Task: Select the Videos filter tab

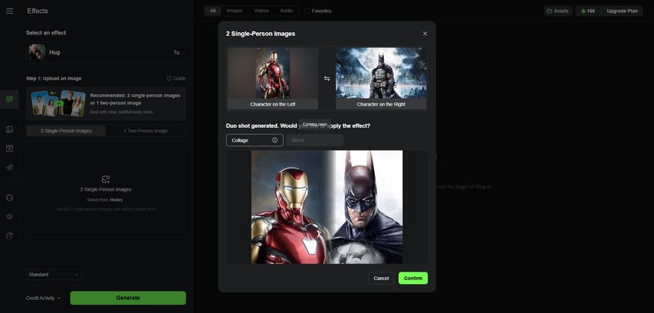Action: point(262,11)
